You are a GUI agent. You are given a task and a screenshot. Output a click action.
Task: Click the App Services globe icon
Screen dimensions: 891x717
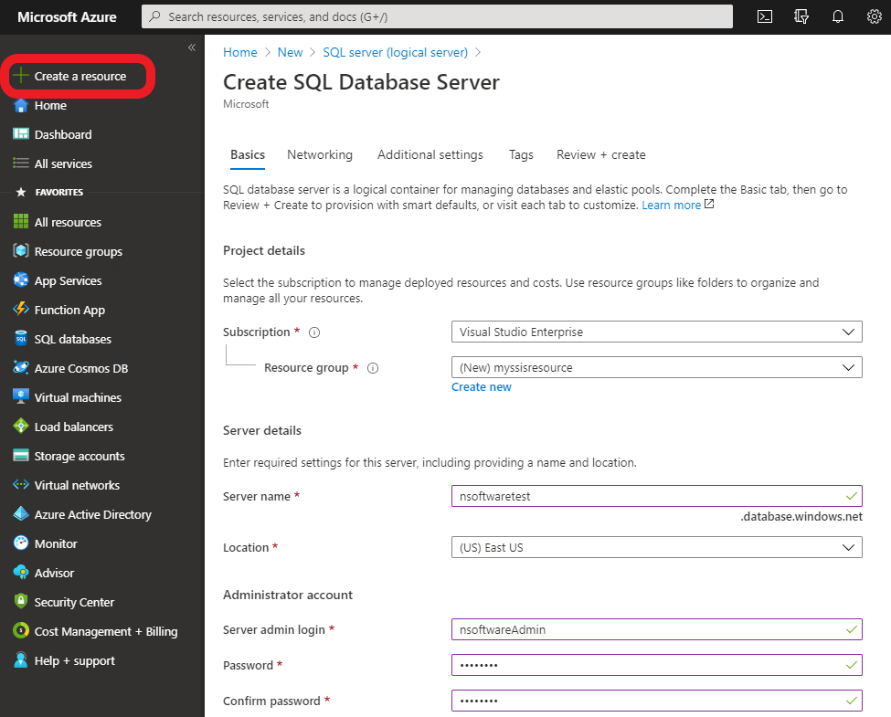click(20, 280)
